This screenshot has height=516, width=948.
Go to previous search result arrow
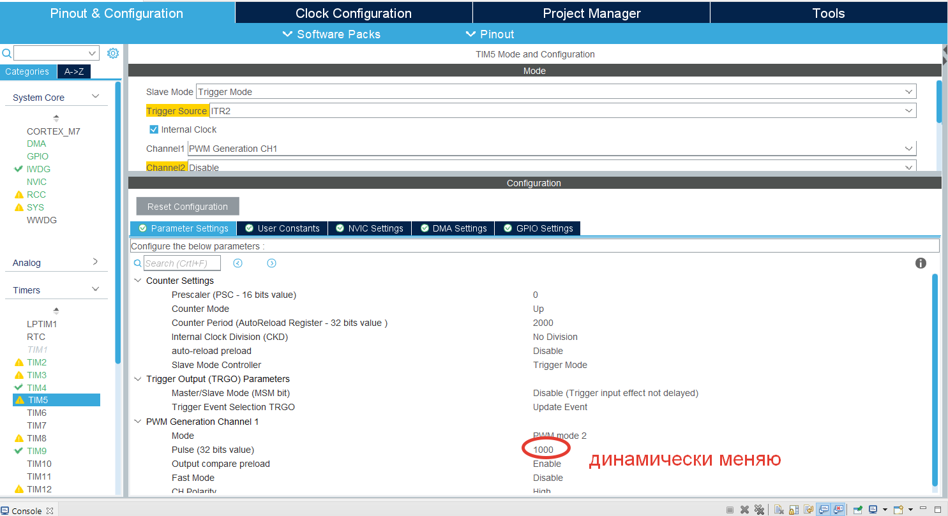[238, 263]
